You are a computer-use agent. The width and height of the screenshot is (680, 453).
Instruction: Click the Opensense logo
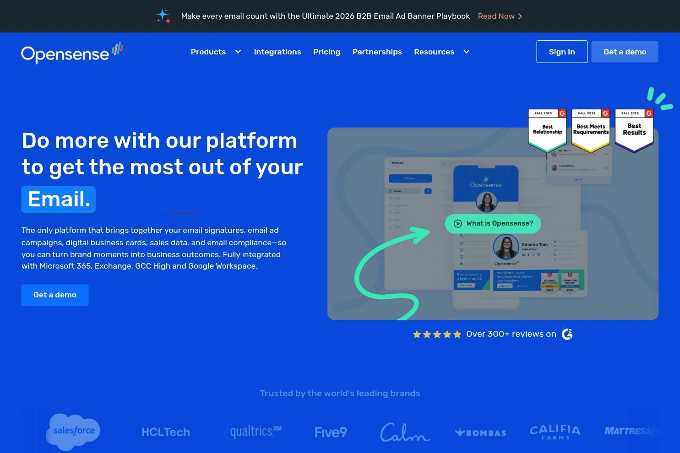pos(71,53)
